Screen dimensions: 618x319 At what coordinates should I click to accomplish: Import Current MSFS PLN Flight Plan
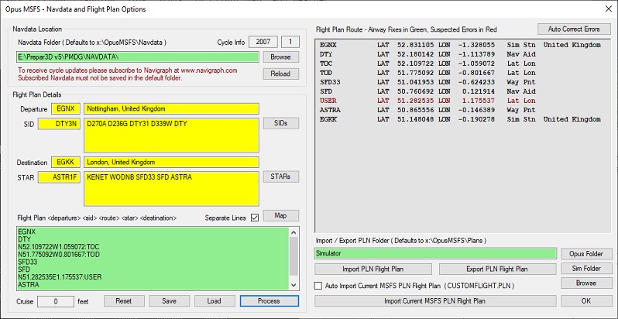435,301
